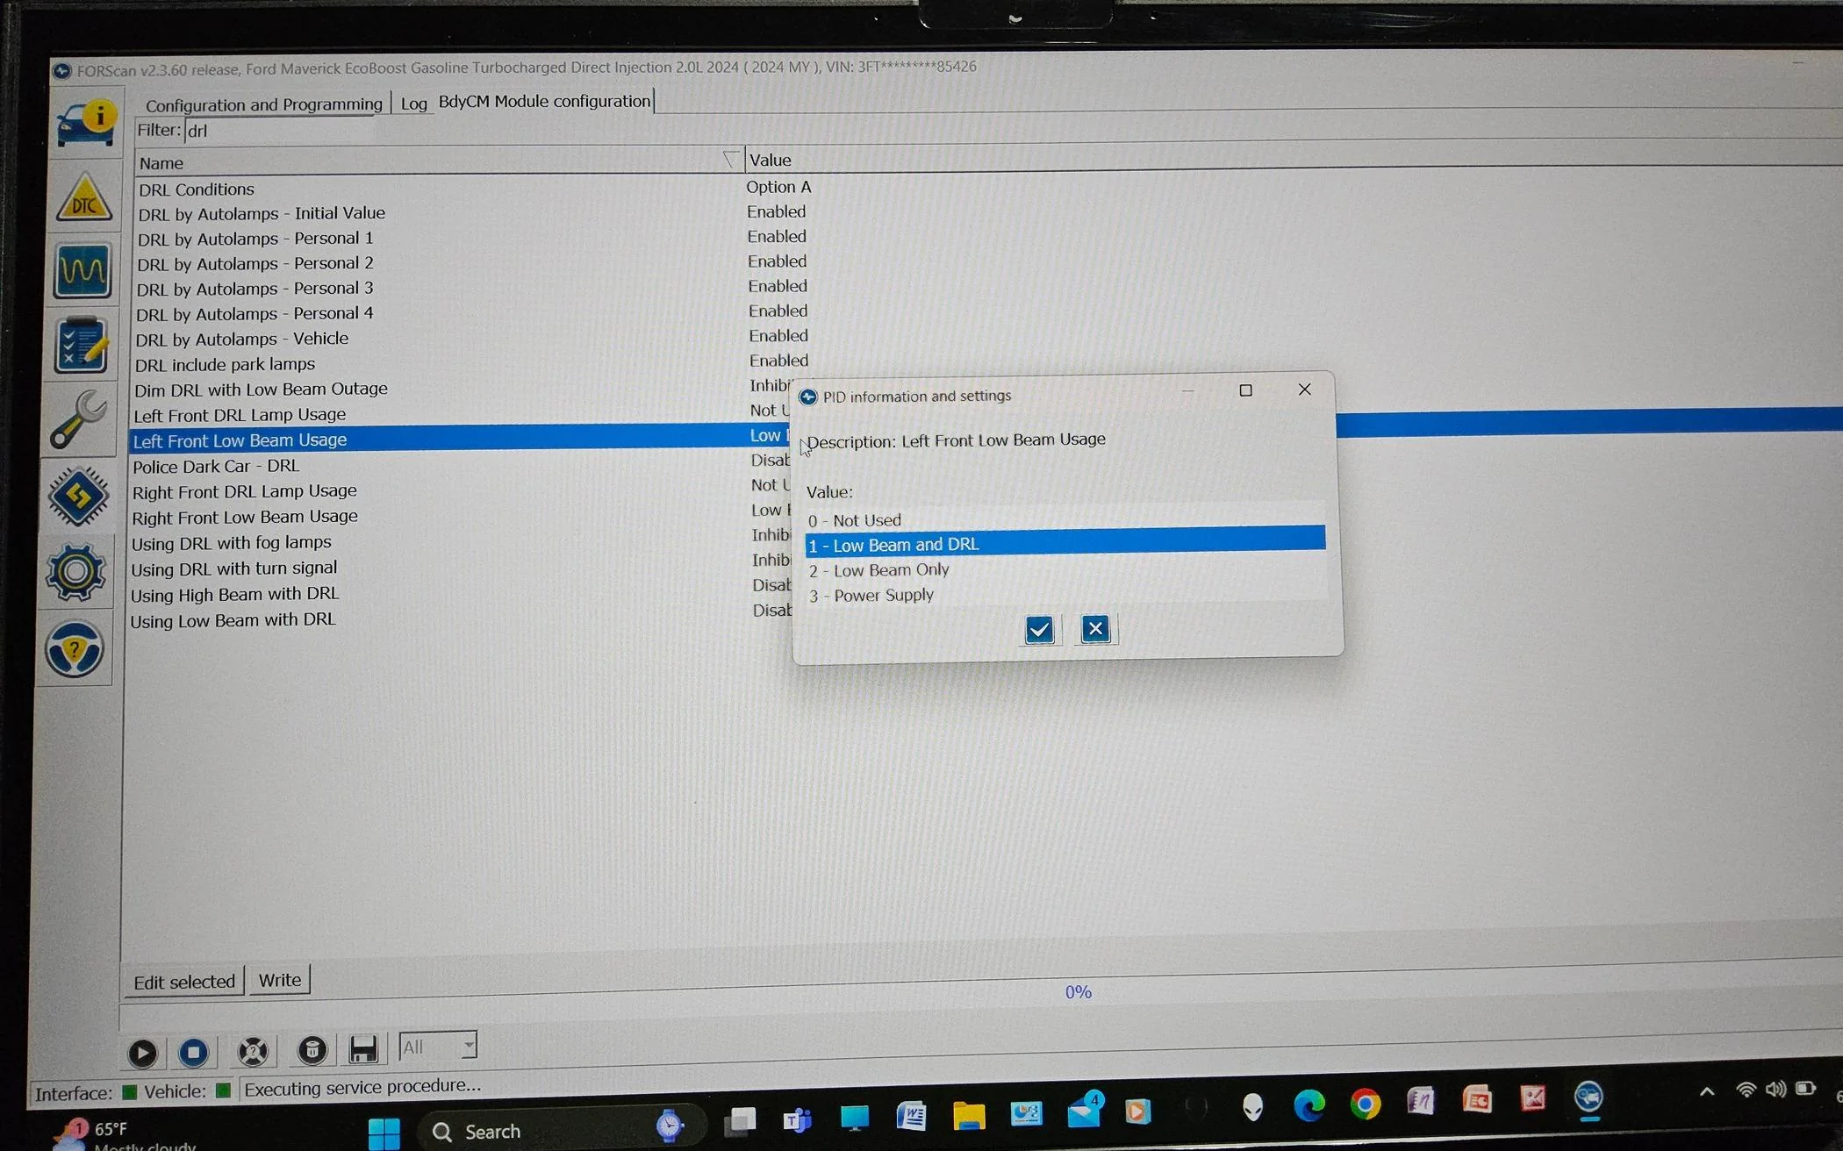Maximize the PID information dialog

[x=1245, y=390]
